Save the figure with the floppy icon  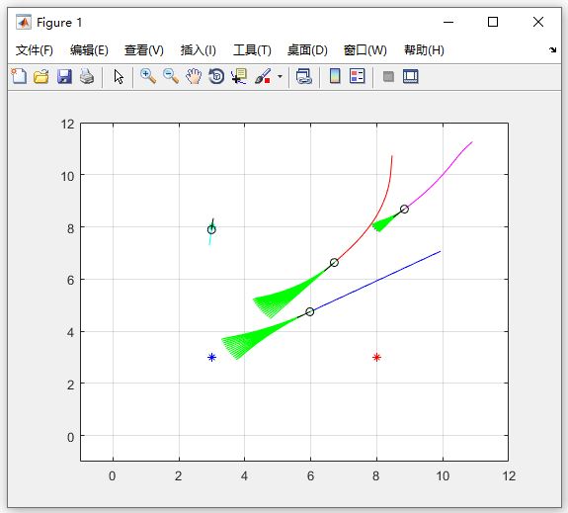64,76
